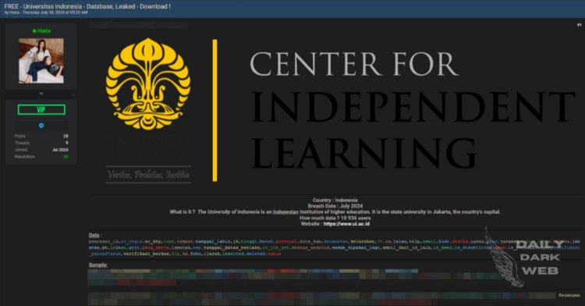The width and height of the screenshot is (585, 306).
Task: Click the Joined date 'Jul 2024'
Action: click(60, 150)
